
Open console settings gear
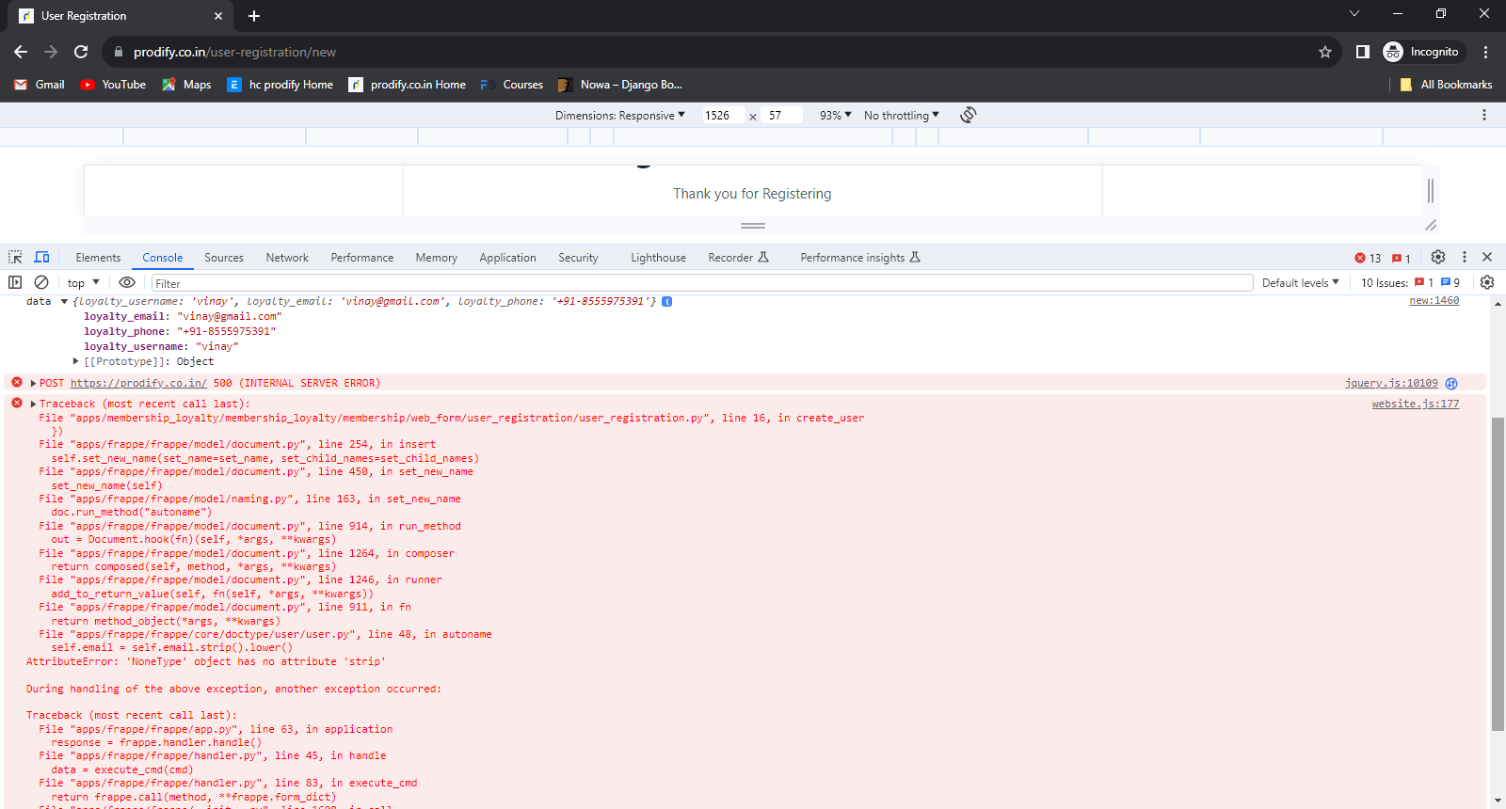[x=1487, y=282]
